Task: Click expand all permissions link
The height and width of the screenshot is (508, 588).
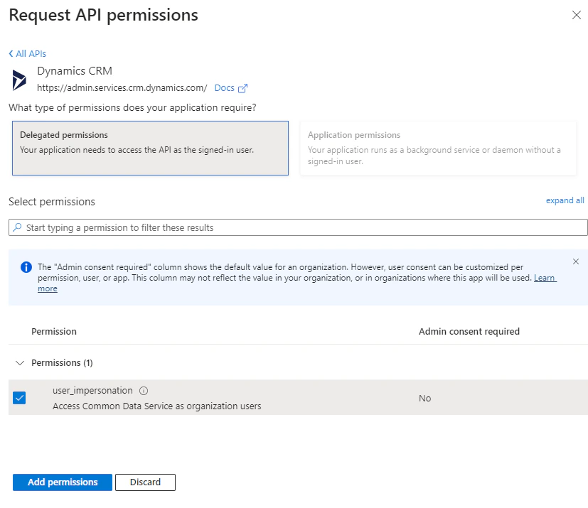Action: (565, 200)
